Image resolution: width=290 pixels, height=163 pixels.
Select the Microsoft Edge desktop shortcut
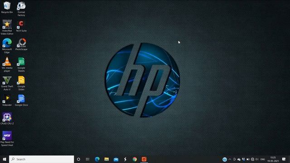click(7, 46)
